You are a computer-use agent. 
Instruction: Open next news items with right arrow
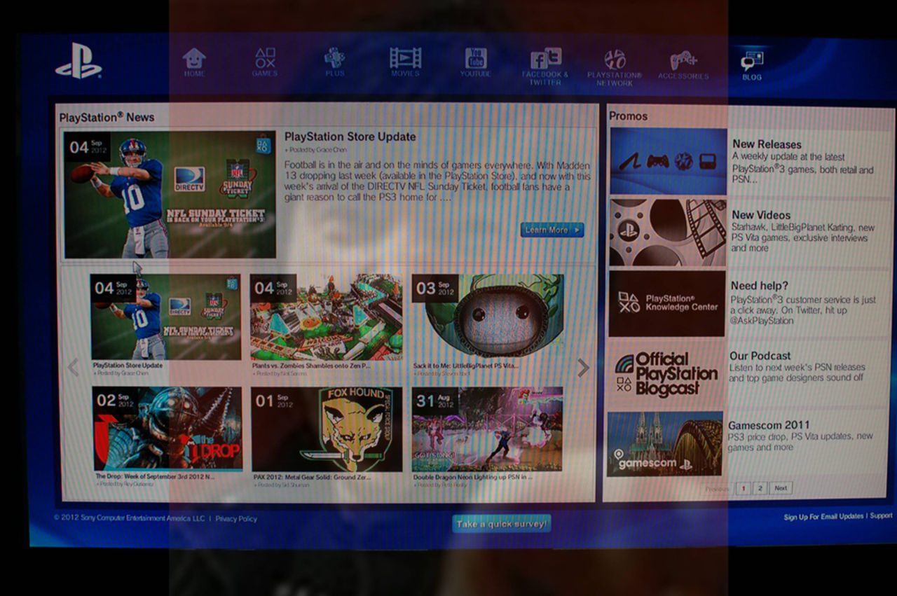584,368
